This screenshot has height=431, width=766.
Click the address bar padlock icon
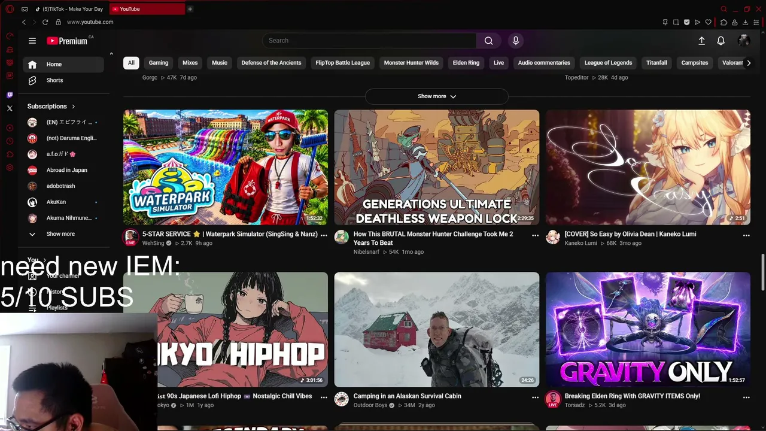tap(58, 22)
